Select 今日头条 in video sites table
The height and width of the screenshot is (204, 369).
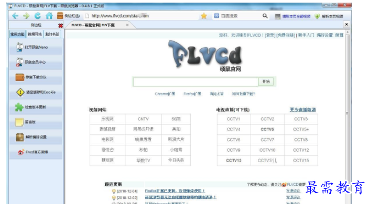176,161
